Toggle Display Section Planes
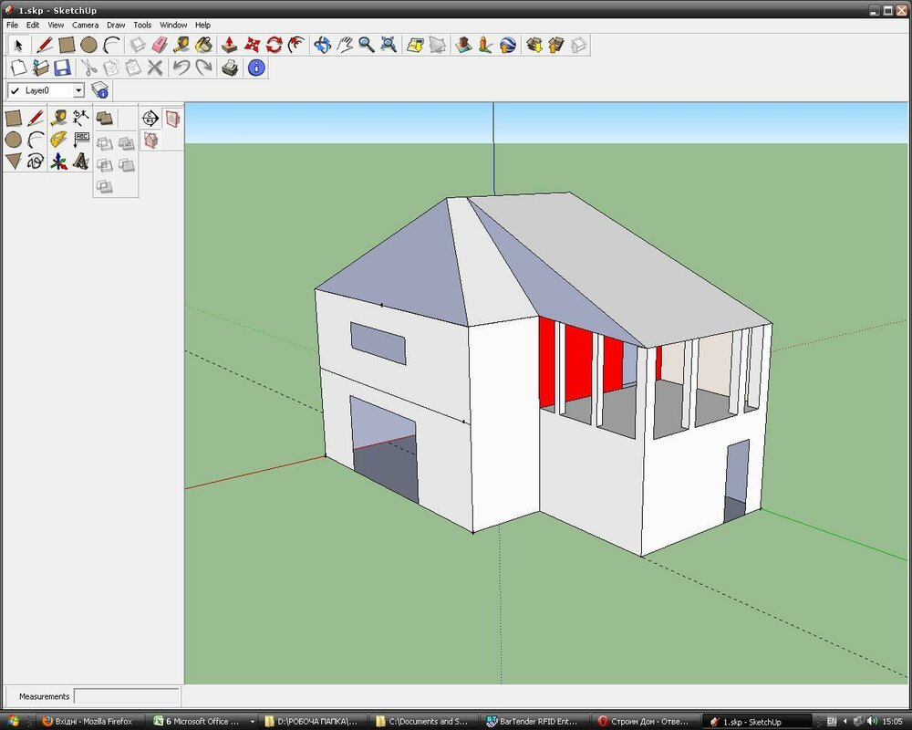The width and height of the screenshot is (912, 730). pos(171,118)
